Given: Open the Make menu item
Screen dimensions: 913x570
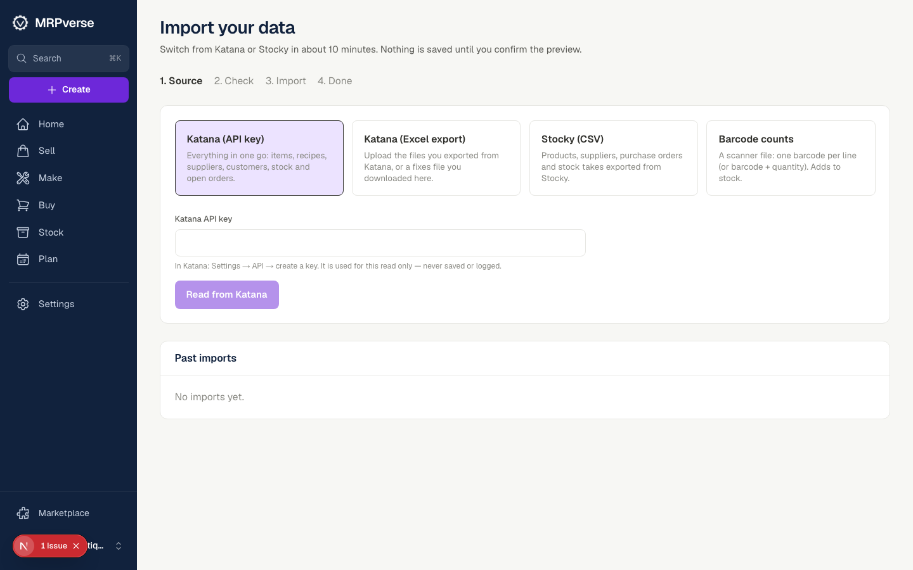Looking at the screenshot, I should tap(68, 178).
